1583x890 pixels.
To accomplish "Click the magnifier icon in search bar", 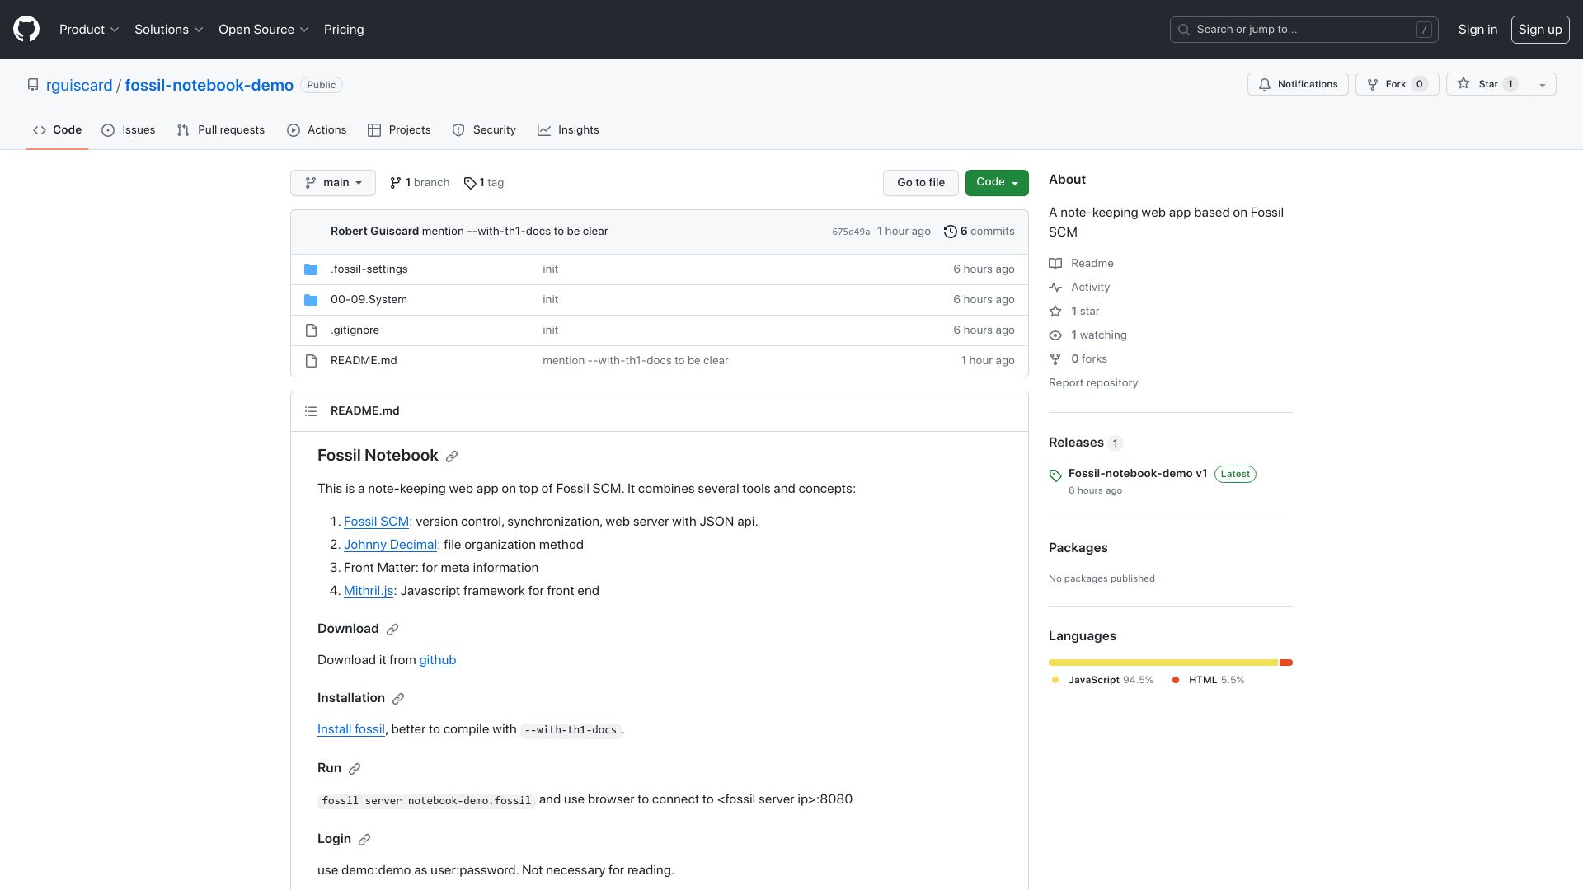I will [1184, 30].
